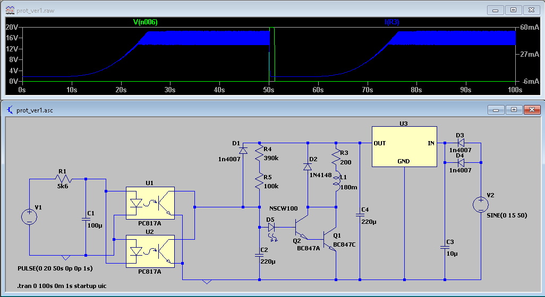Screen dimensions: 545x297
Task: Select the R1 5k6 resistor
Action: click(63, 179)
